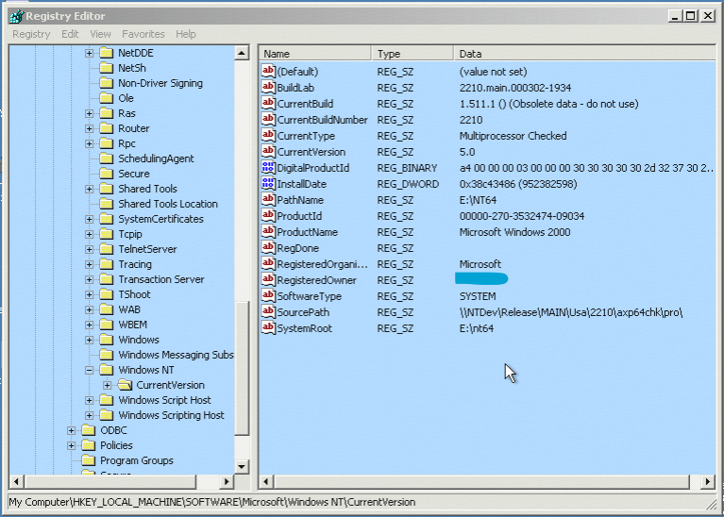724x517 pixels.
Task: Open the Favorites menu
Action: 143,34
